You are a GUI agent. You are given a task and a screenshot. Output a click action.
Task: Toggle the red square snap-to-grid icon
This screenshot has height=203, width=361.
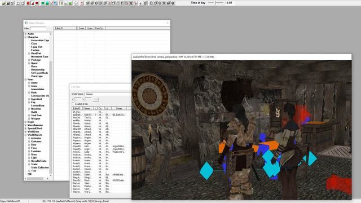point(28,3)
